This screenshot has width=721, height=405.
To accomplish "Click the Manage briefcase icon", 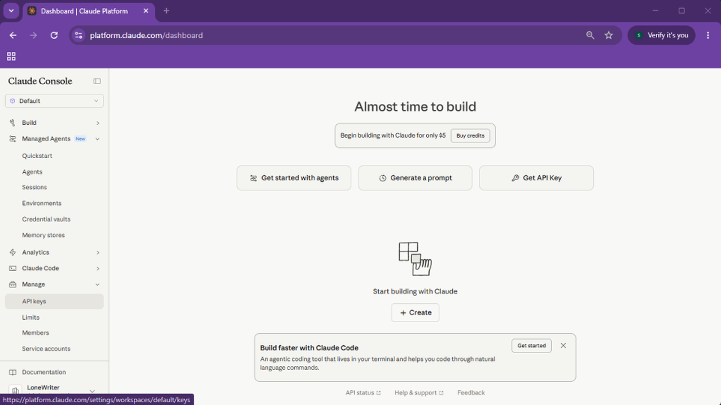I will 12,285.
